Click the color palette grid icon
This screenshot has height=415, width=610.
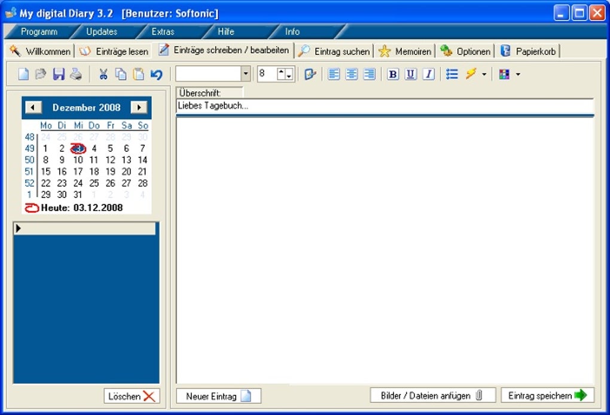504,74
